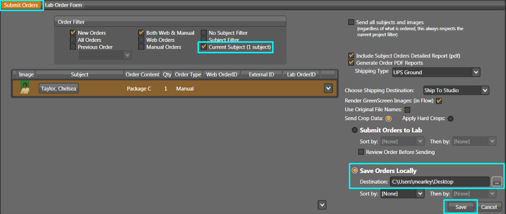Select the Submit Orders to Lab radio button
The height and width of the screenshot is (214, 506).
355,130
